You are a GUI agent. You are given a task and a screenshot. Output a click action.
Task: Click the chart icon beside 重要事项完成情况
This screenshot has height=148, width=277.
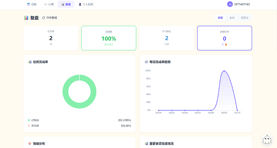coord(147,144)
